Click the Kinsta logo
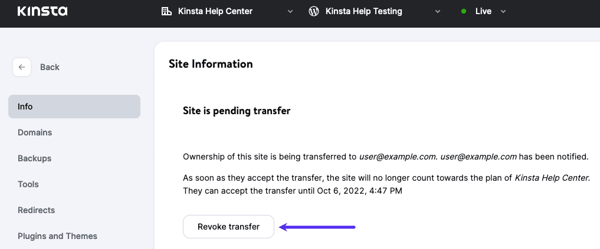 42,11
